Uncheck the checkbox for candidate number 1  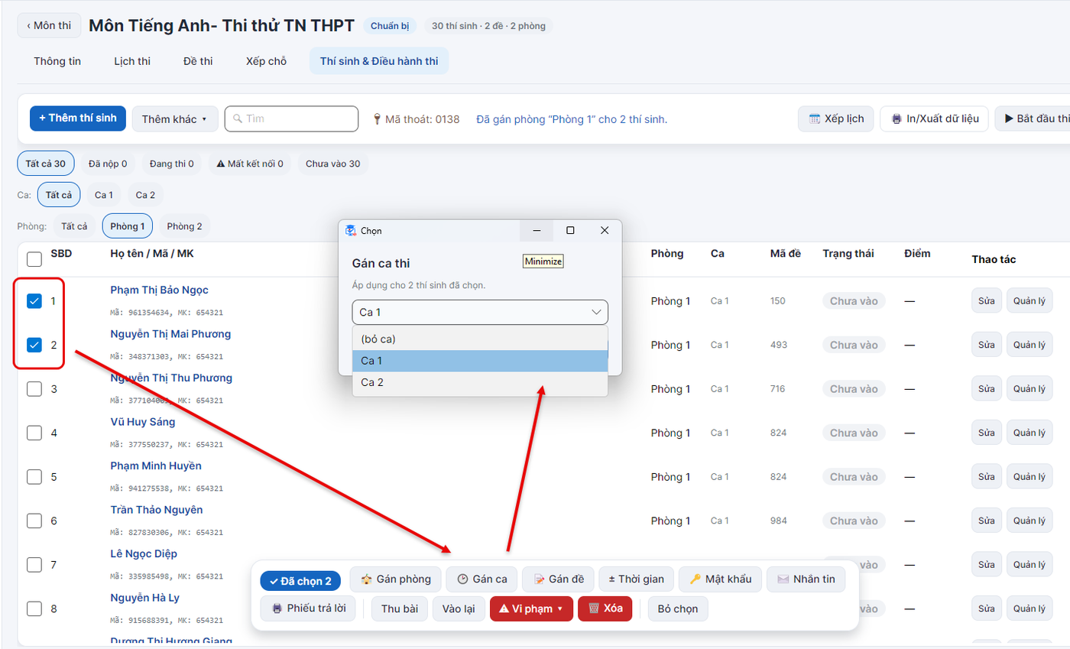tap(34, 301)
